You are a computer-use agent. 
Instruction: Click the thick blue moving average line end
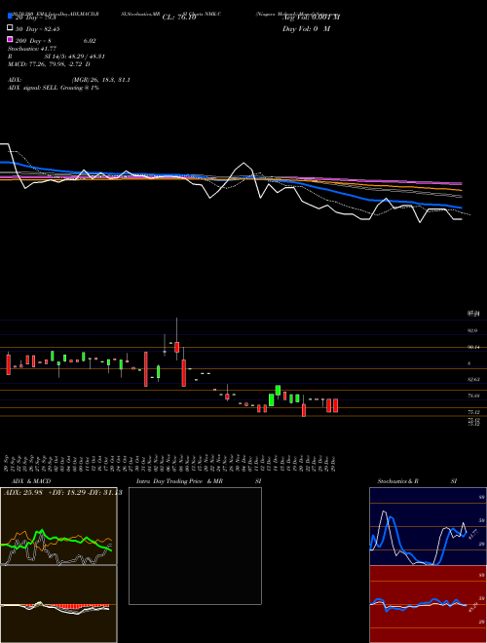tap(461, 208)
